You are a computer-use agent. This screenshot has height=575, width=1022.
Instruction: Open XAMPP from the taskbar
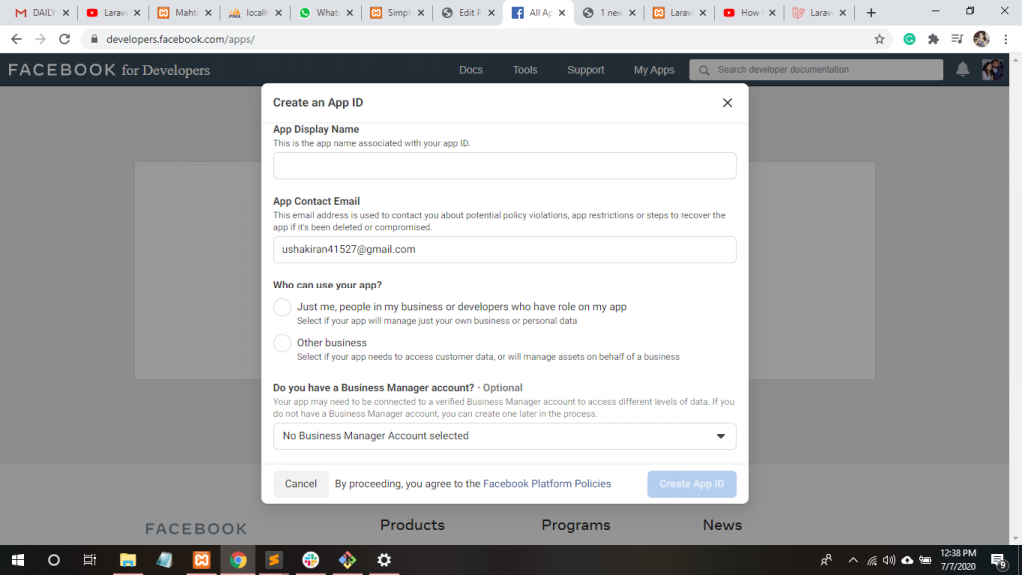pos(201,560)
